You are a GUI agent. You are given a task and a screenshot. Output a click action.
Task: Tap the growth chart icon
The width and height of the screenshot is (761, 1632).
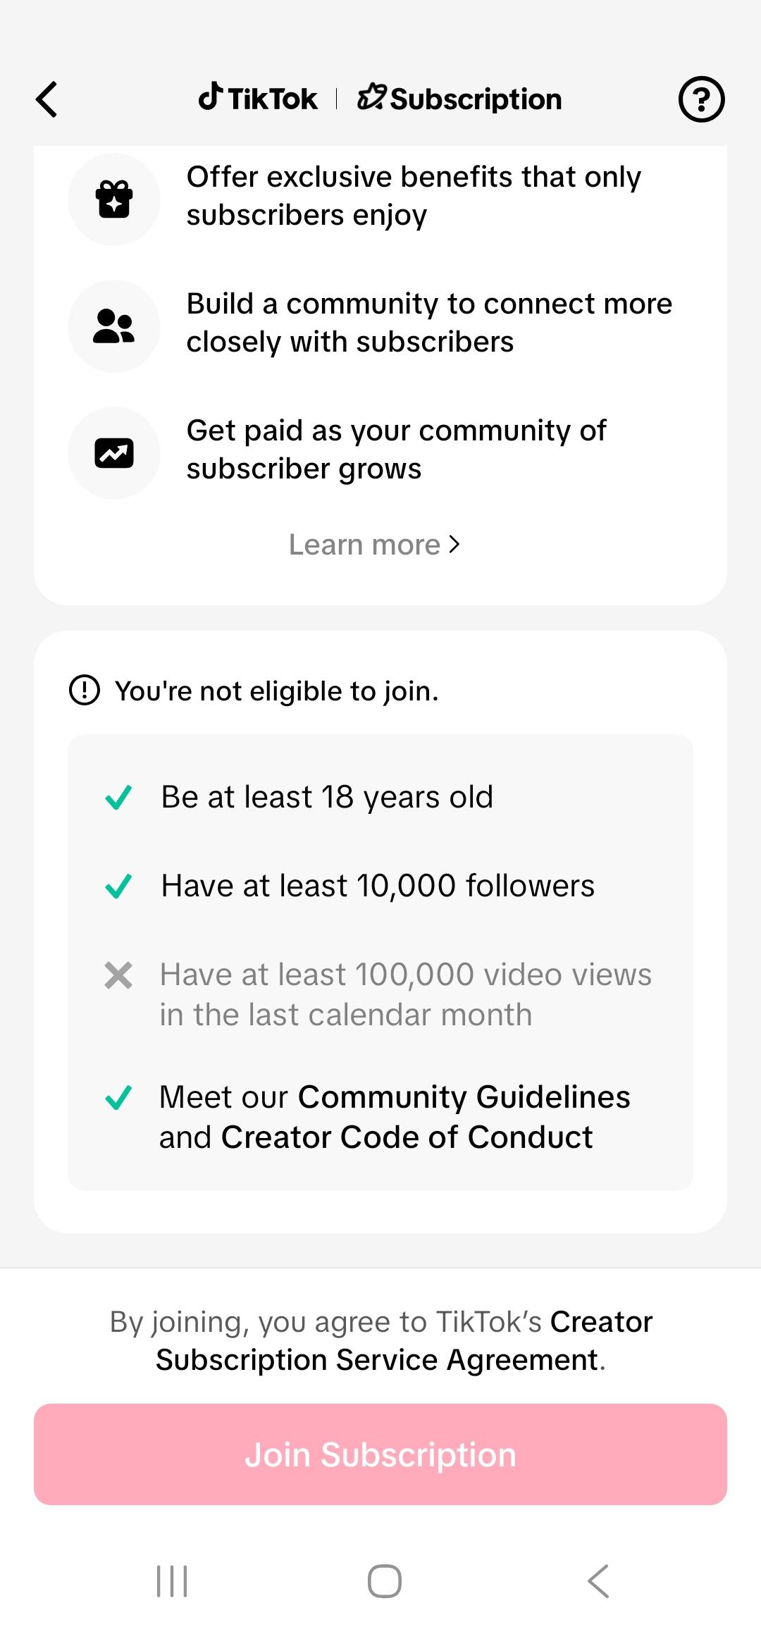point(114,453)
